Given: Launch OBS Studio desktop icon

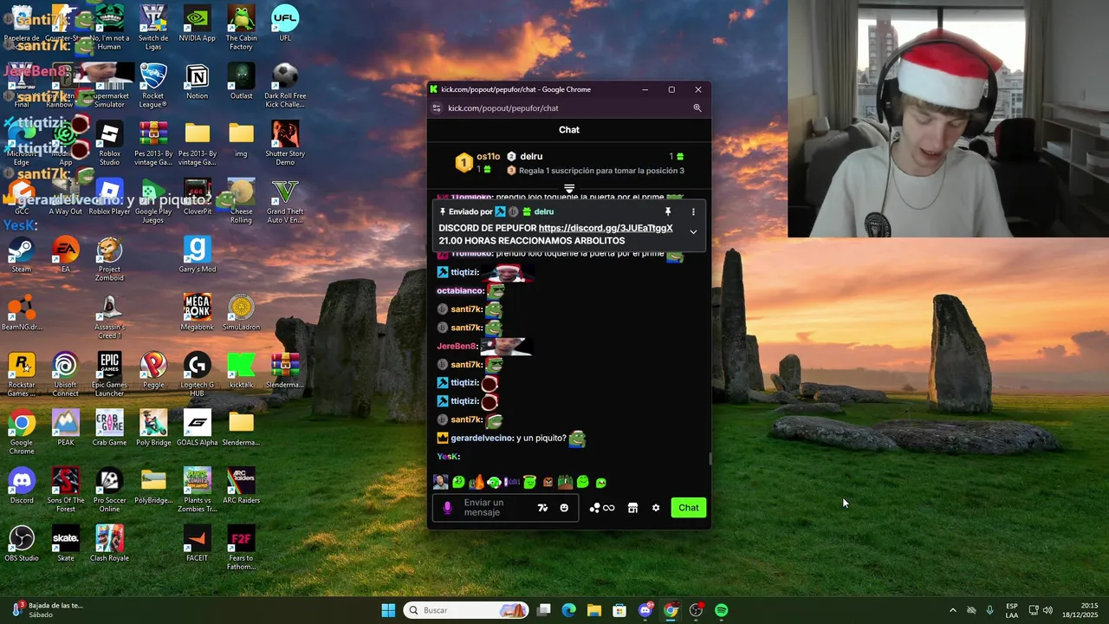Looking at the screenshot, I should [22, 543].
